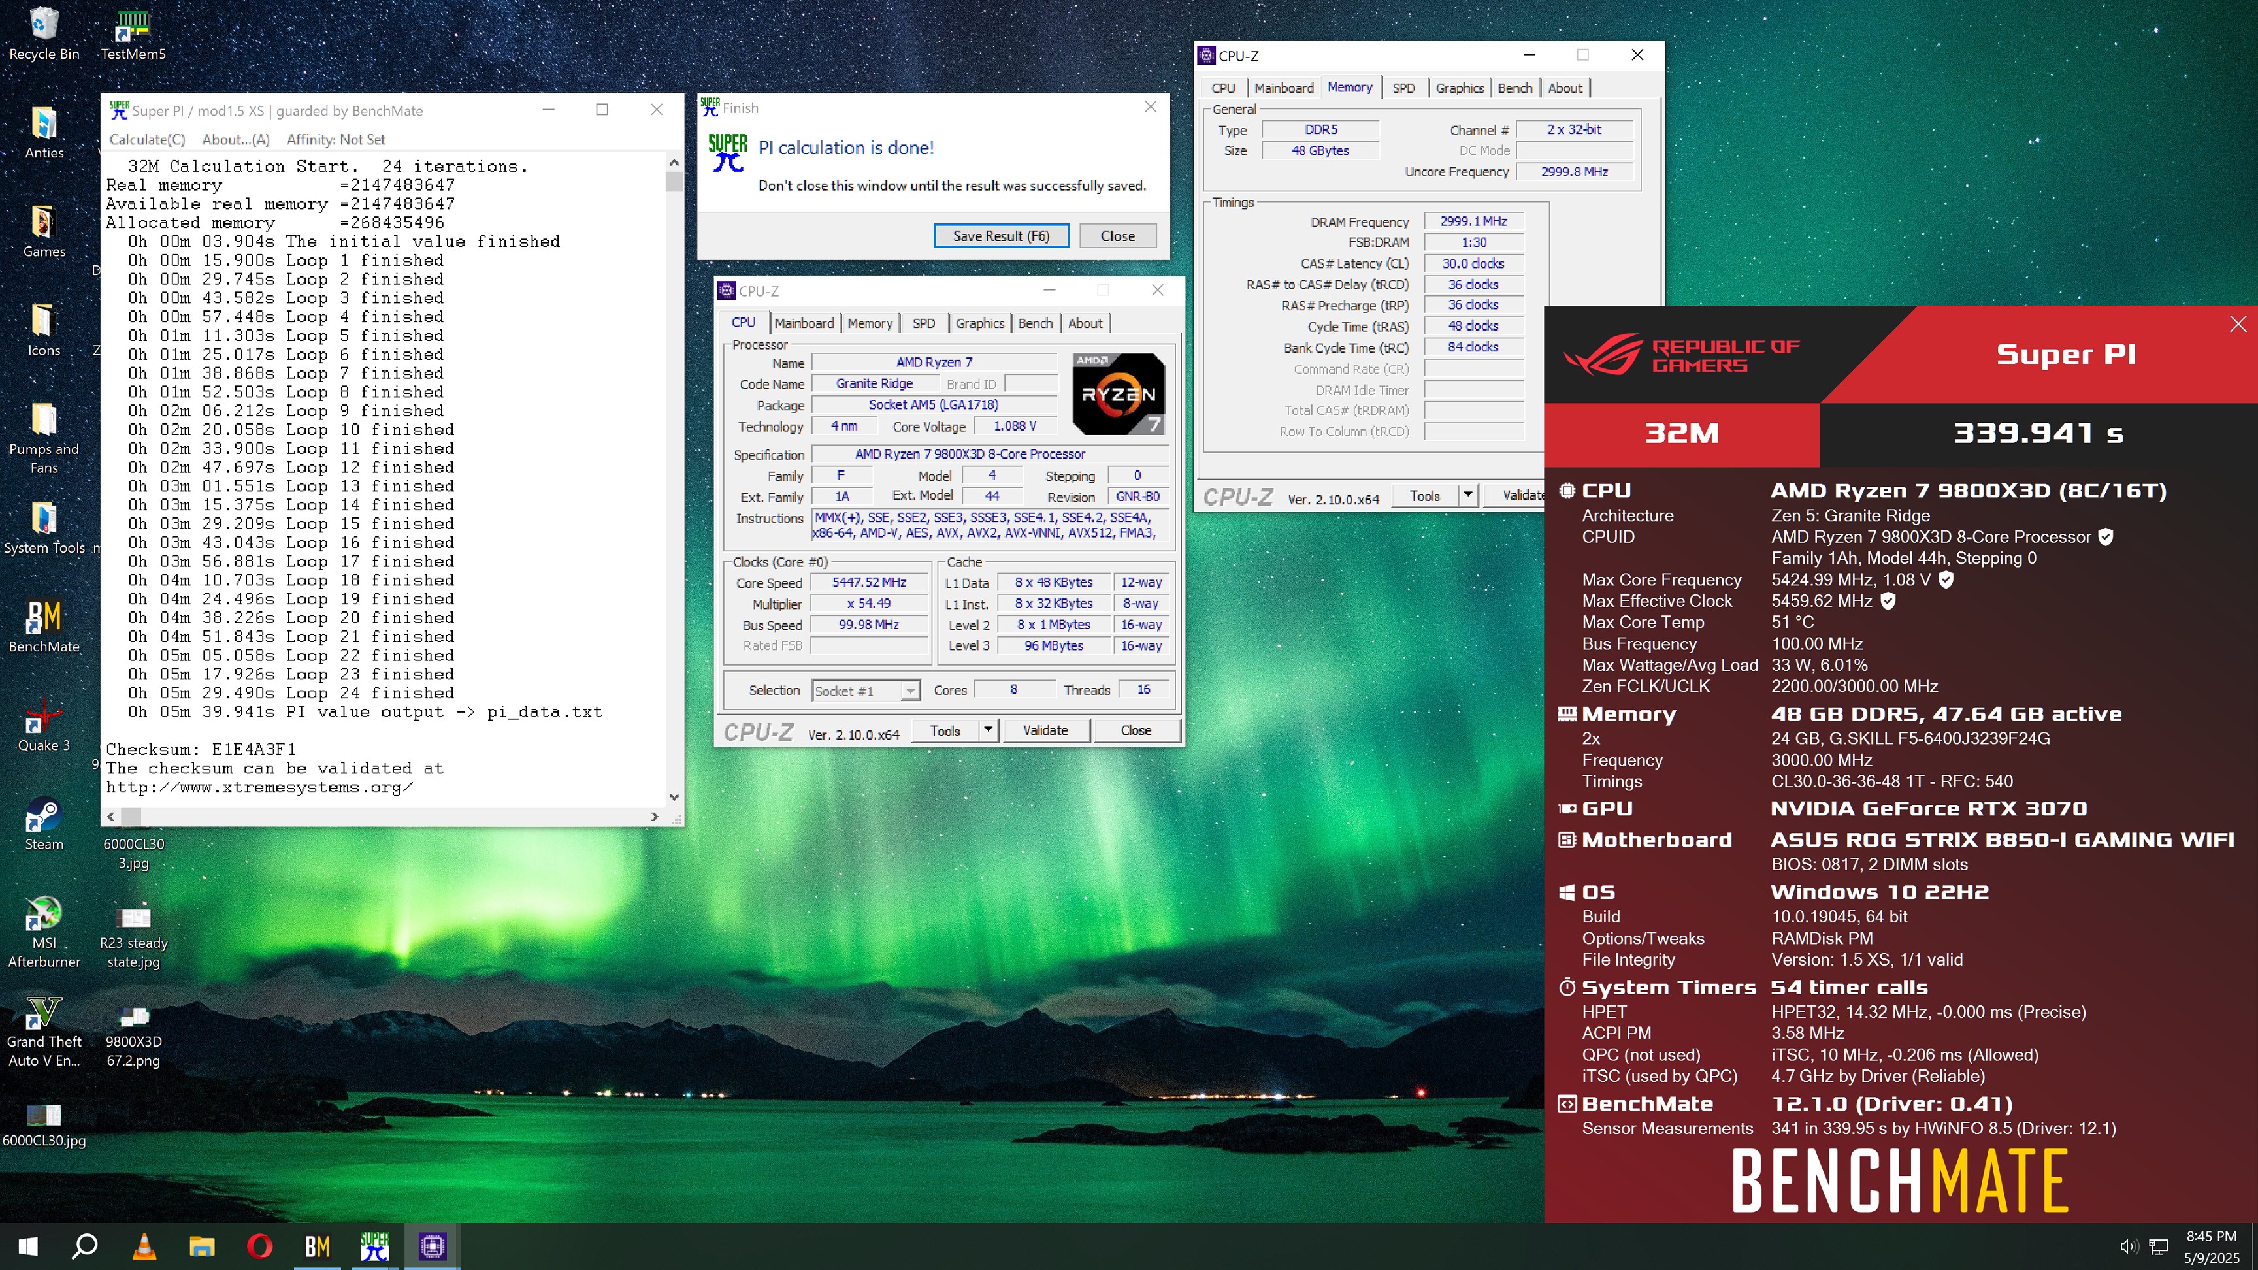Screen dimensions: 2258x1270
Task: Open Bench tab in CPU-Z Memory window
Action: coord(1514,89)
